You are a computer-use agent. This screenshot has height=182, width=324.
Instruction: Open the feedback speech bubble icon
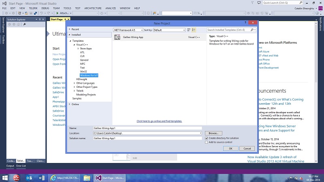coord(259,3)
